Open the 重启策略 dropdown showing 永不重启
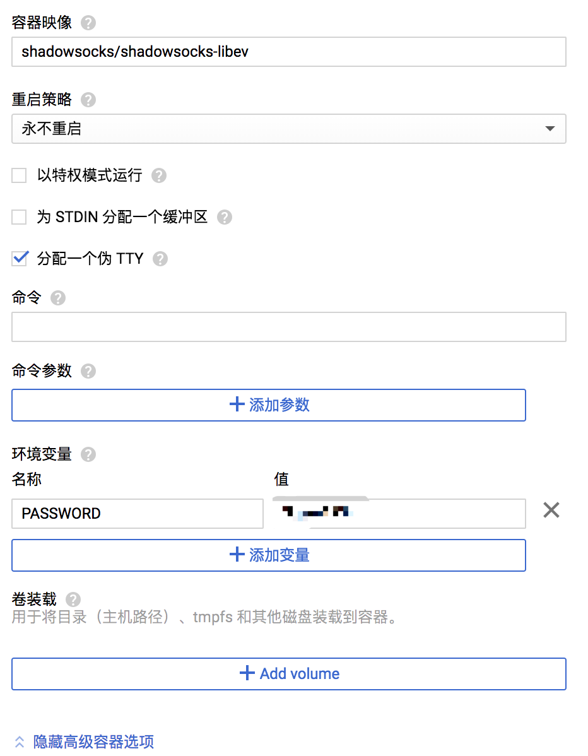The height and width of the screenshot is (756, 588). coord(289,129)
